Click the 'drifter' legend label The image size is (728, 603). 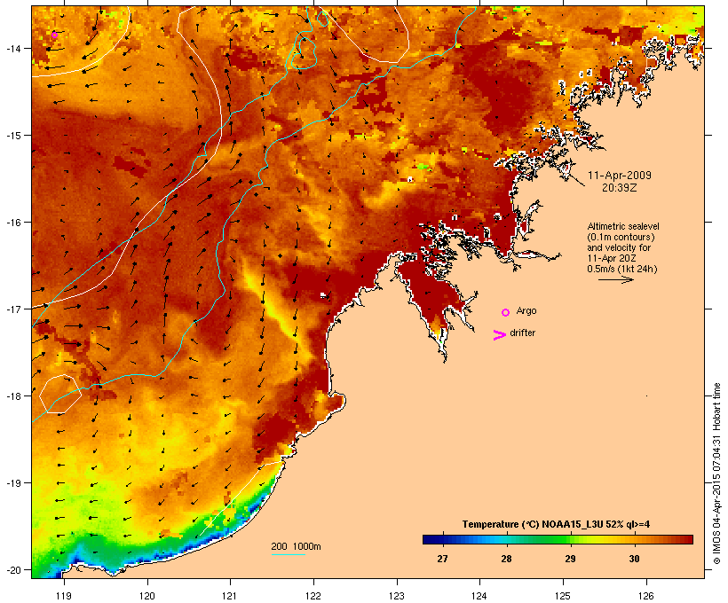tap(522, 333)
